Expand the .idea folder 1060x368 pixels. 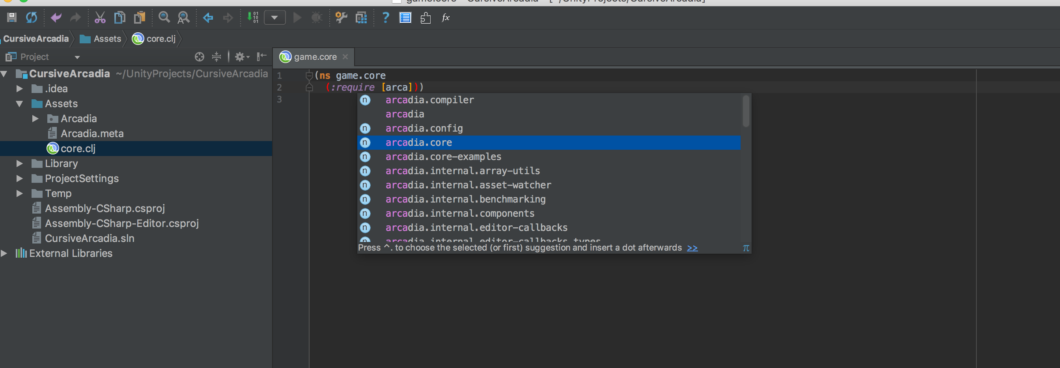click(19, 89)
